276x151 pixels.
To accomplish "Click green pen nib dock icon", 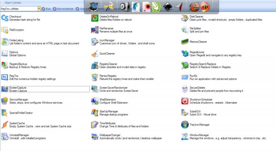I will (157, 7).
